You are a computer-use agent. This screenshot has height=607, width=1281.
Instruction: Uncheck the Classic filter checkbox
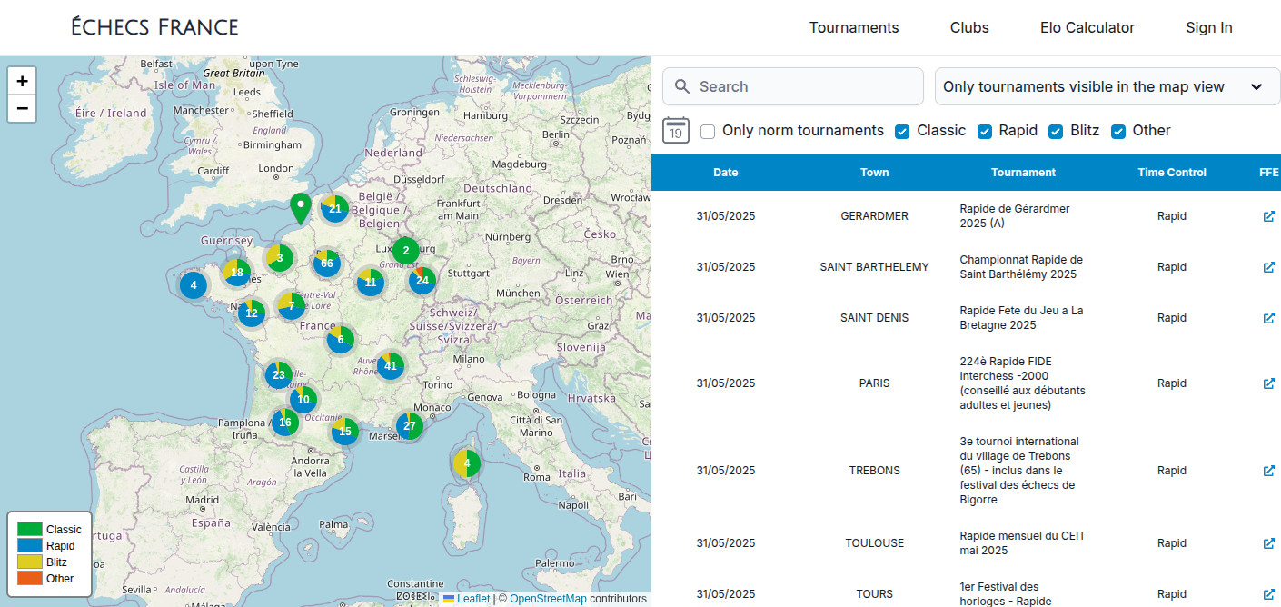(x=902, y=131)
